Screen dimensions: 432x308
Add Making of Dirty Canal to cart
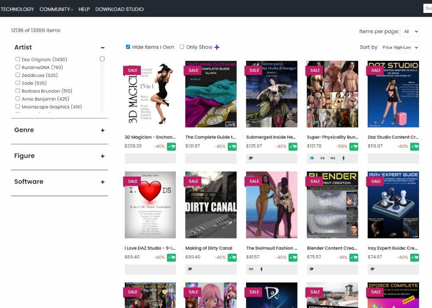pos(232,257)
